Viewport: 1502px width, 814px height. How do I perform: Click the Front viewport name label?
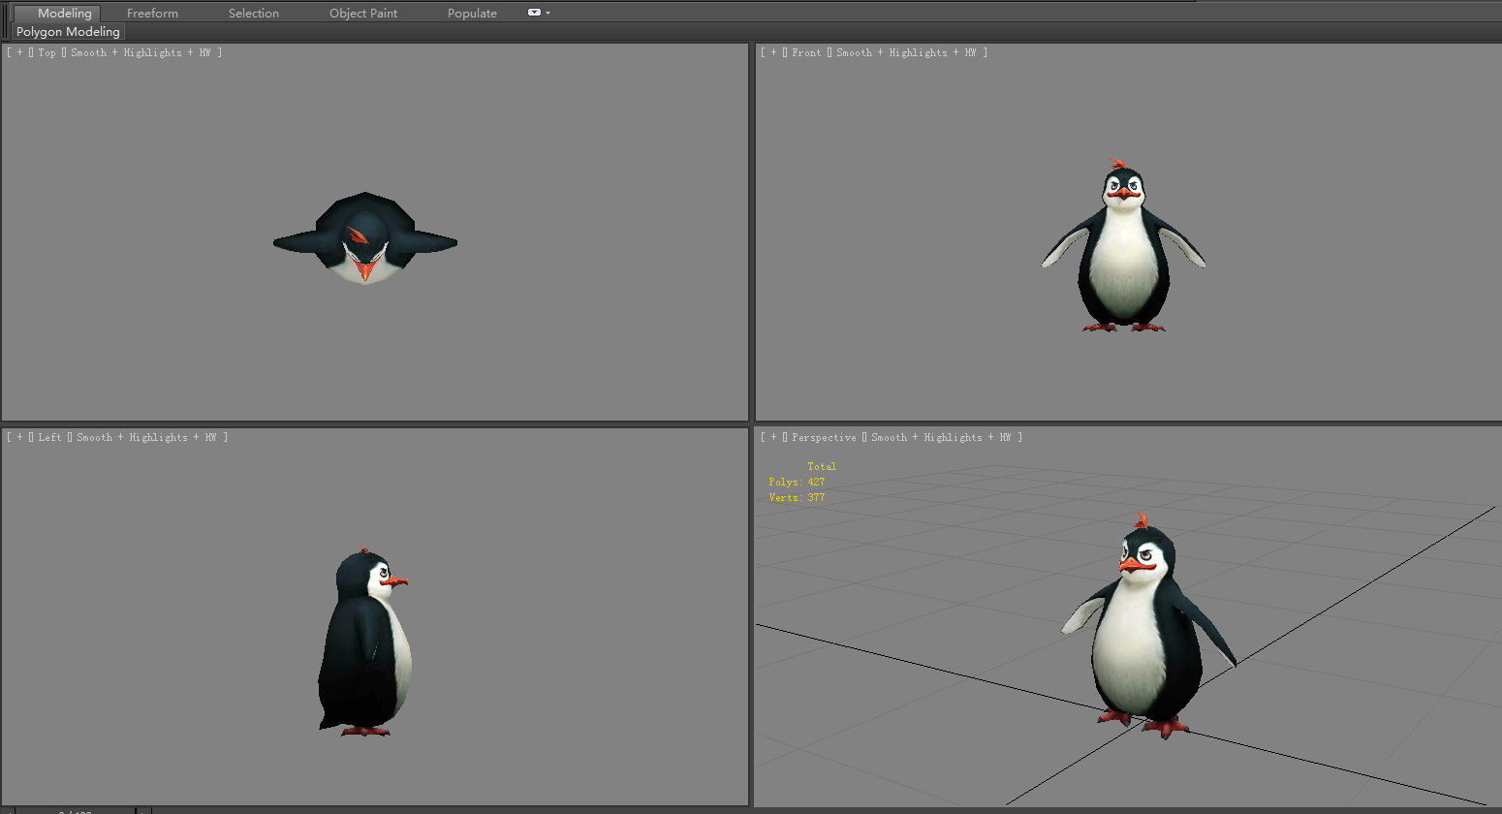806,53
